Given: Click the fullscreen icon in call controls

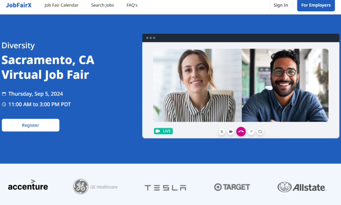Looking at the screenshot, I should point(260,132).
